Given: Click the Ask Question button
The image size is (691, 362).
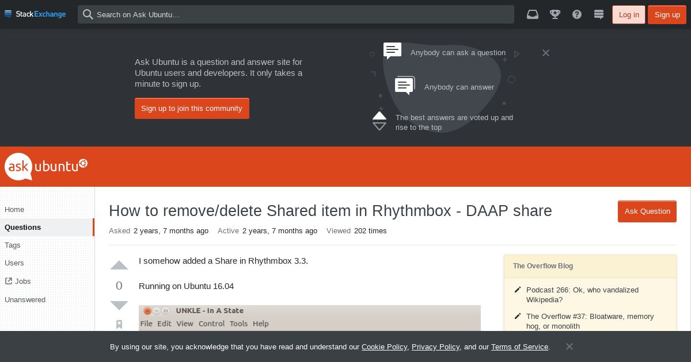Looking at the screenshot, I should [647, 211].
